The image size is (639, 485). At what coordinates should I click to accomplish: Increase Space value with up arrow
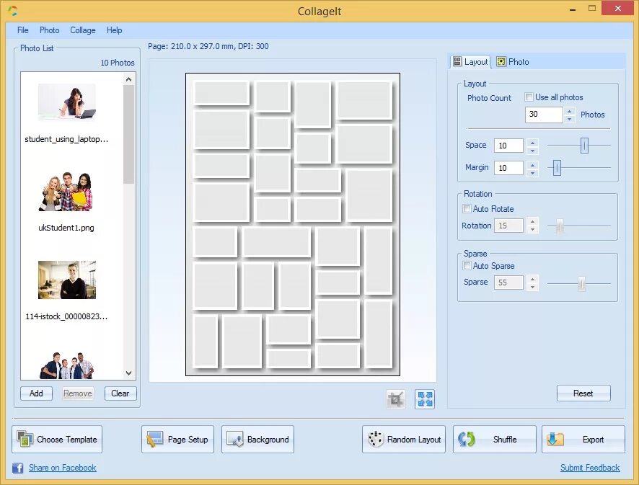(533, 142)
